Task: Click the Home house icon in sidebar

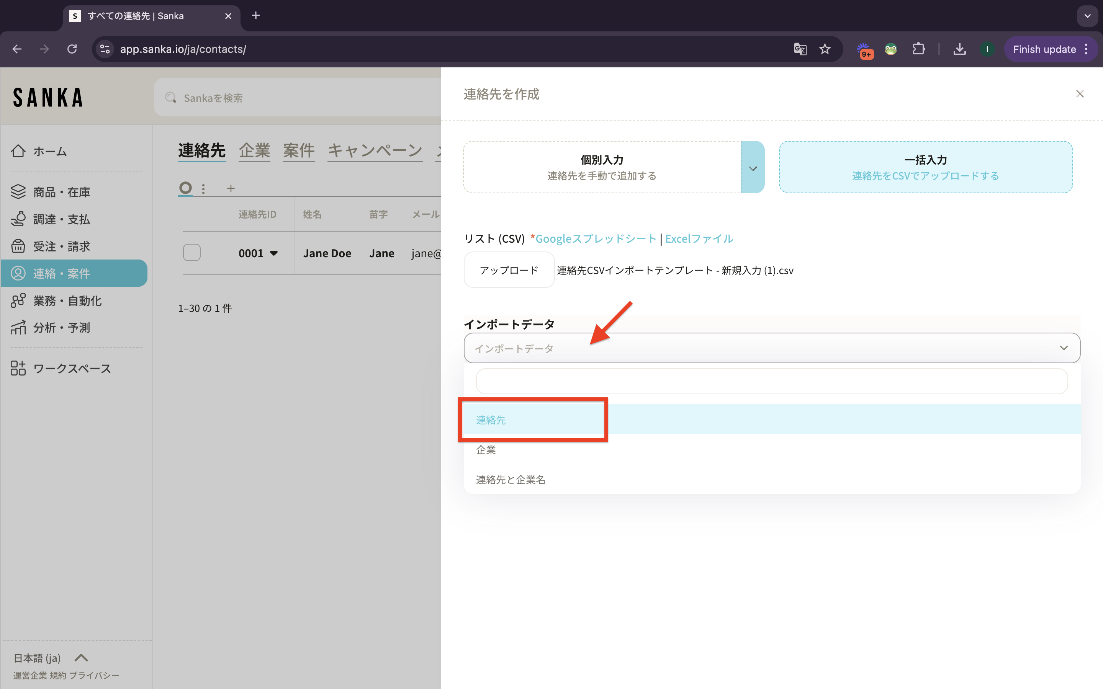Action: (18, 151)
